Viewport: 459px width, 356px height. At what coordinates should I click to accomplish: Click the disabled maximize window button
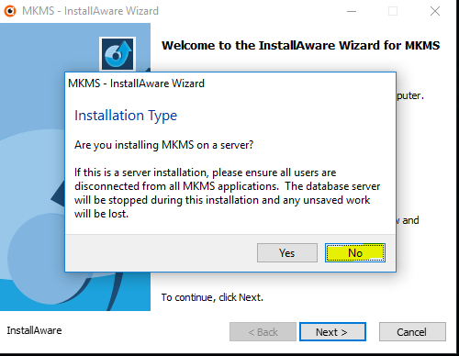[x=393, y=11]
